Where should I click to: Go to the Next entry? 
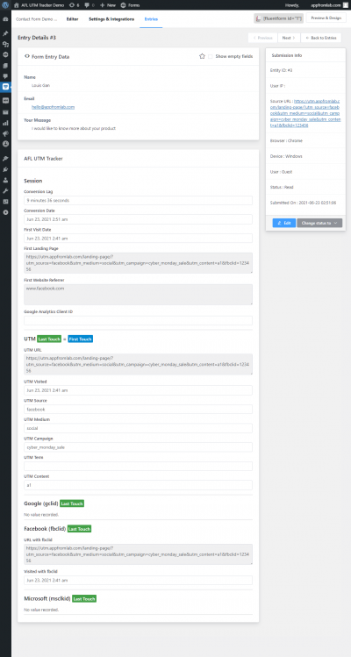289,38
